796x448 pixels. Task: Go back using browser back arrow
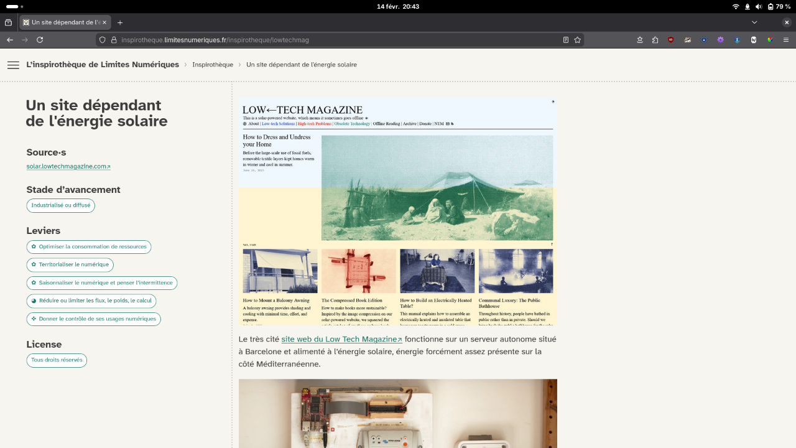click(x=9, y=40)
